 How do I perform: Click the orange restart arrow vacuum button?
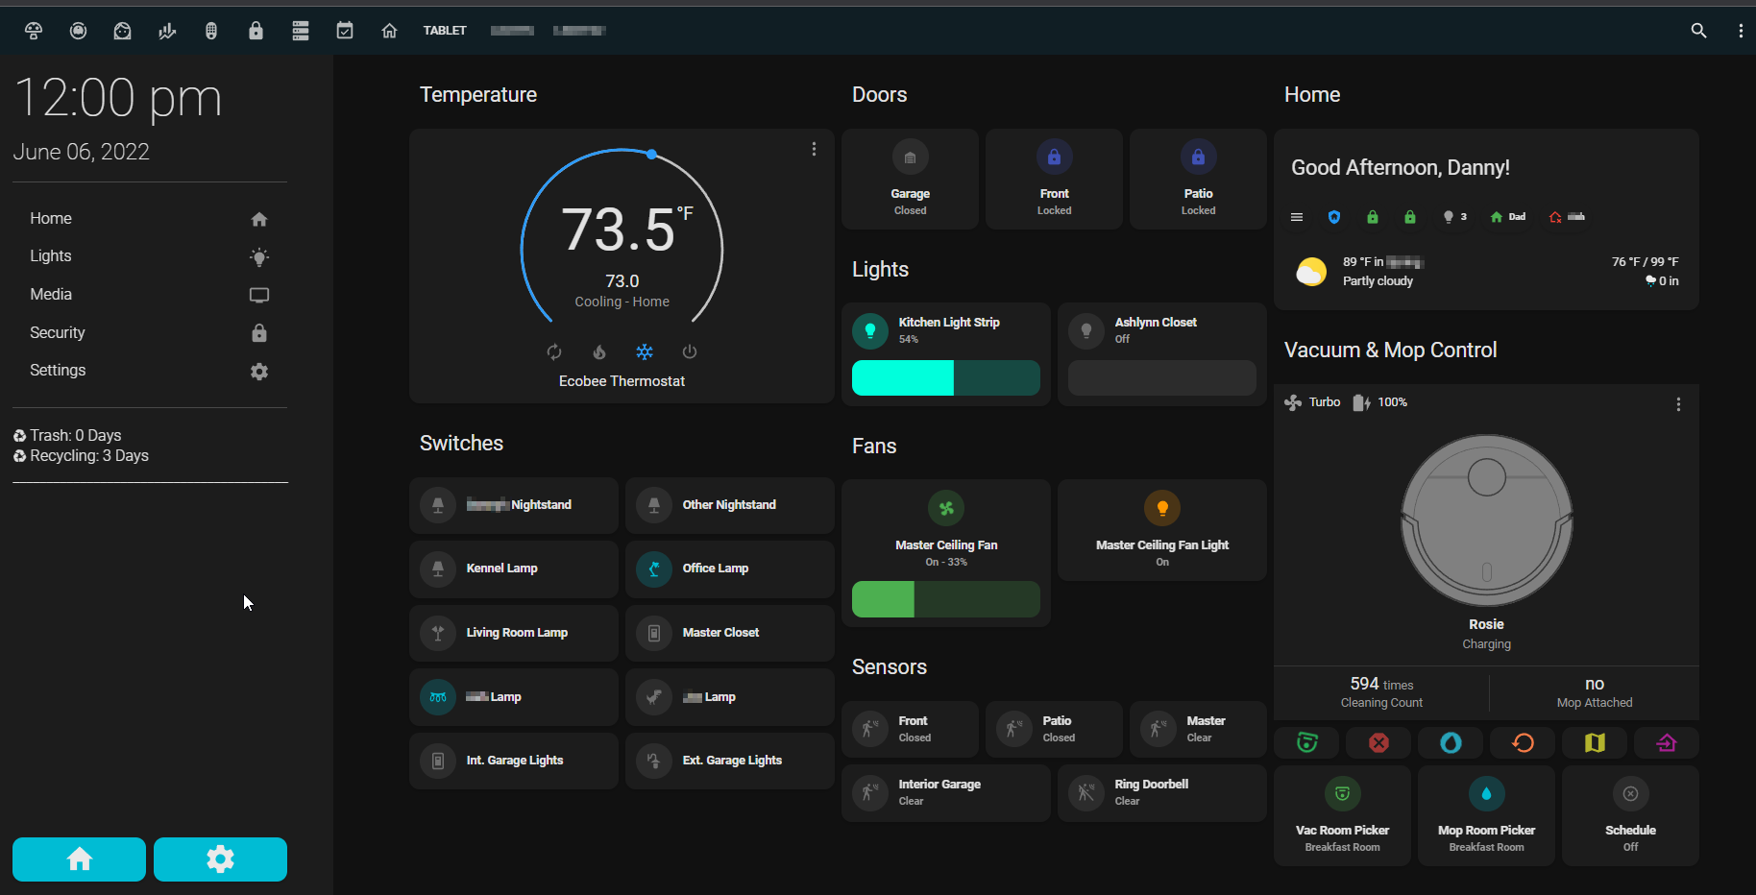pyautogui.click(x=1523, y=742)
